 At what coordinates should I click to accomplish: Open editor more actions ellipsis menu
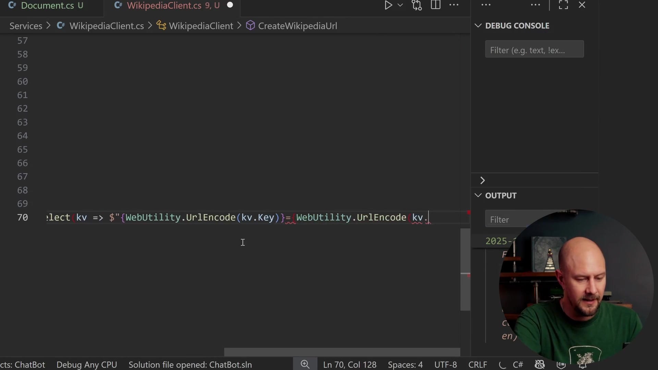point(454,5)
